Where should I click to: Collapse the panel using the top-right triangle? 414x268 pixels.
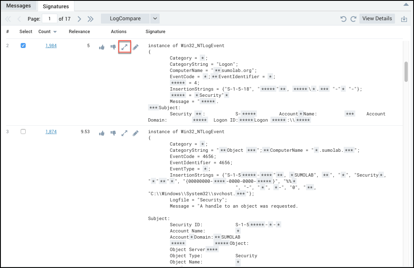(x=406, y=5)
